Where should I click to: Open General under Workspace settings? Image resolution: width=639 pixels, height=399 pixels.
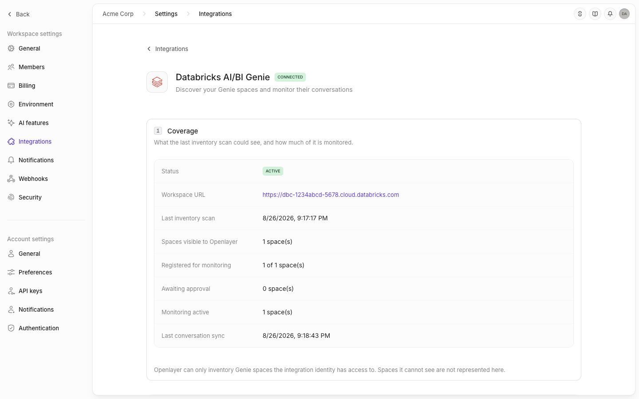coord(29,48)
